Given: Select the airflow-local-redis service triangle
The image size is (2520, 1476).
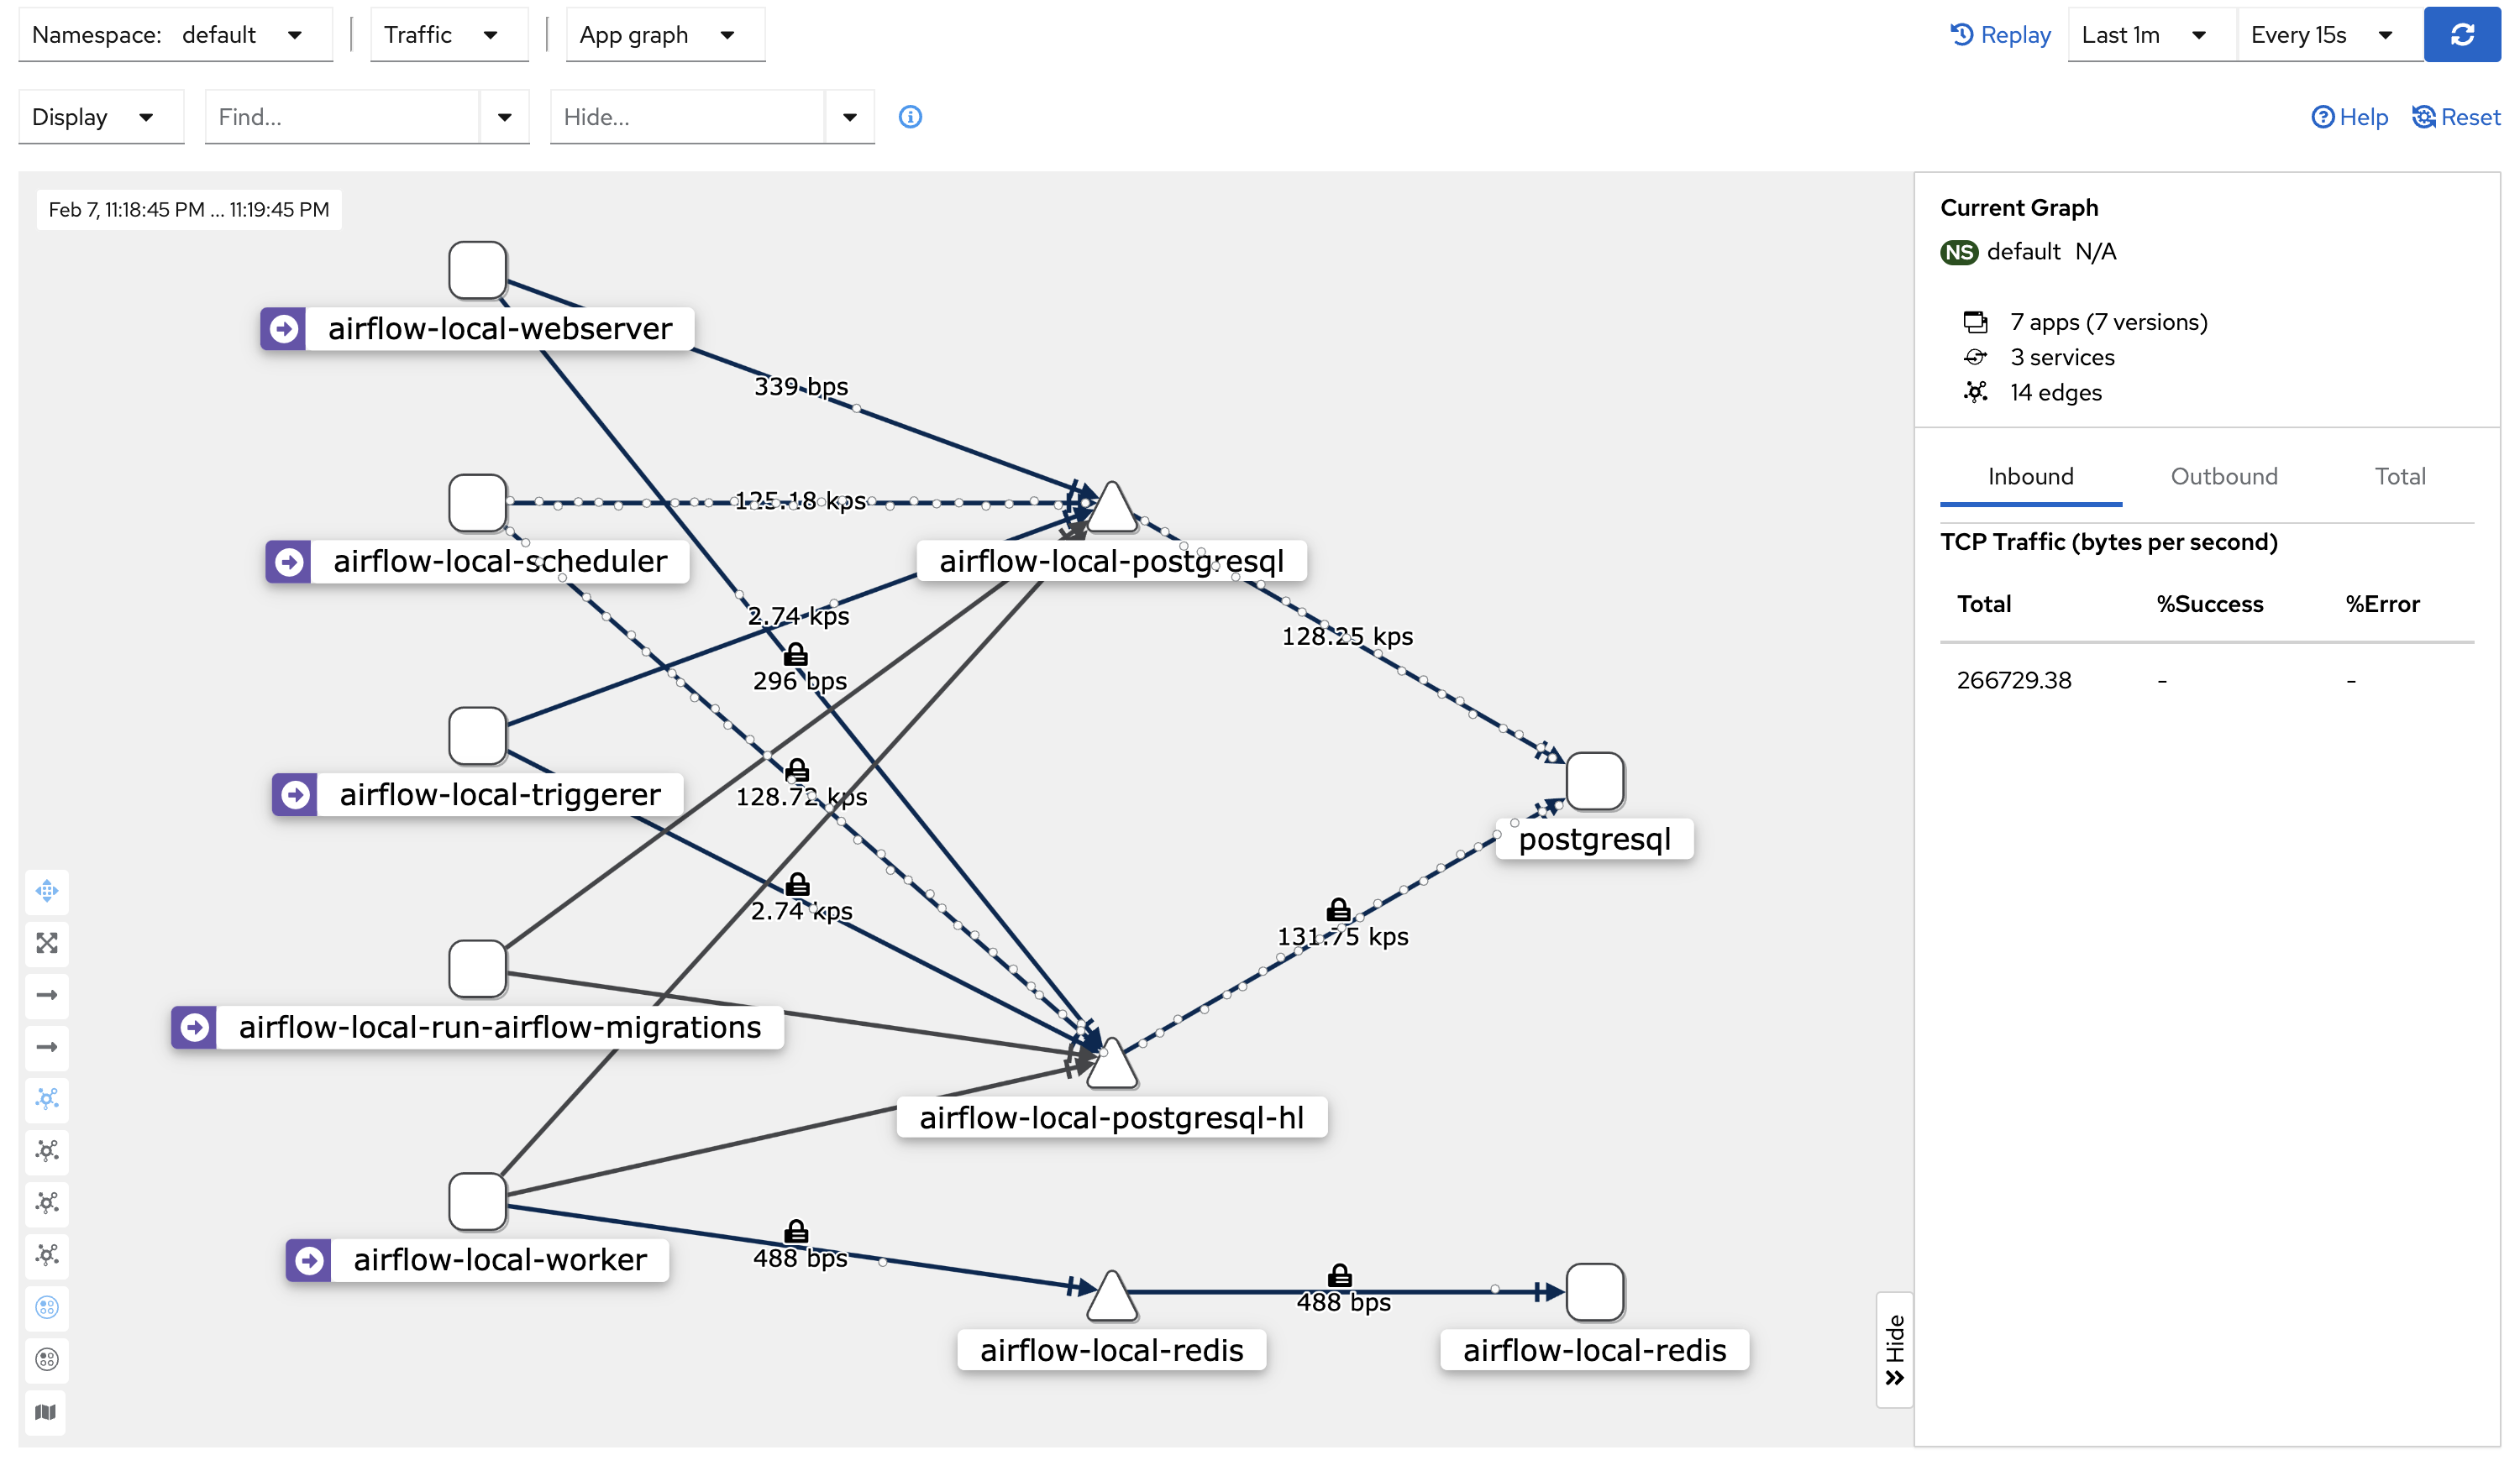Looking at the screenshot, I should click(1111, 1296).
